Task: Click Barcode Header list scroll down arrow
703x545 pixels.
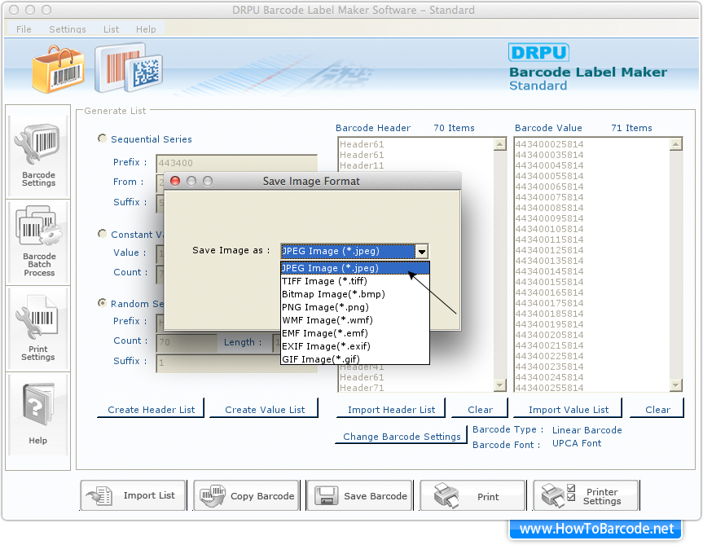Action: point(500,385)
